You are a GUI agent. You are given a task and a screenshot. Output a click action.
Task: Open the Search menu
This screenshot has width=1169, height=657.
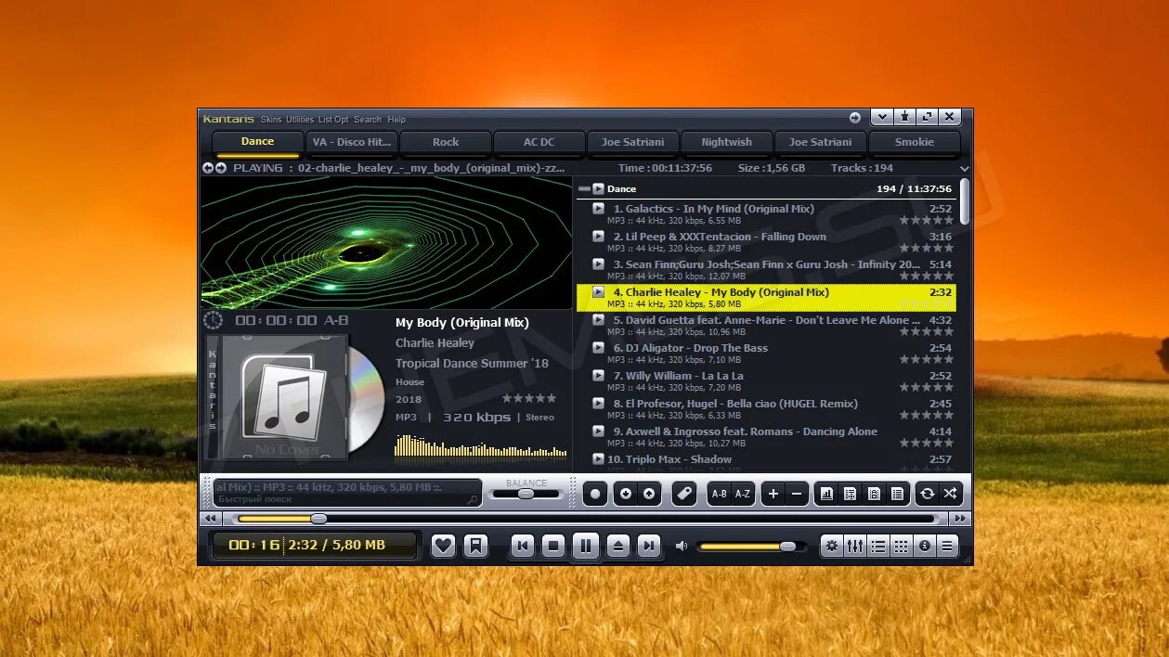(368, 119)
